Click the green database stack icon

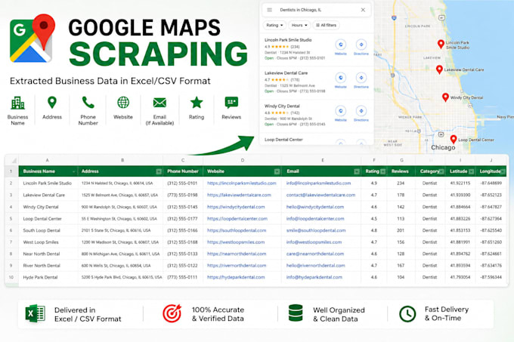pos(296,313)
